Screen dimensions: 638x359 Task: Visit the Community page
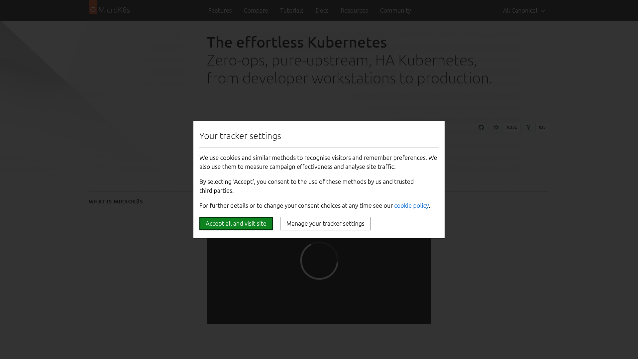tap(395, 10)
